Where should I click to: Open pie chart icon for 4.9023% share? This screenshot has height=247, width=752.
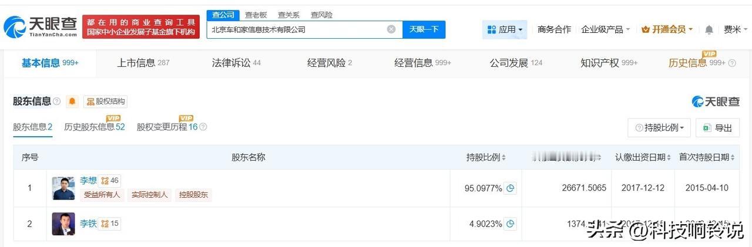click(x=511, y=224)
